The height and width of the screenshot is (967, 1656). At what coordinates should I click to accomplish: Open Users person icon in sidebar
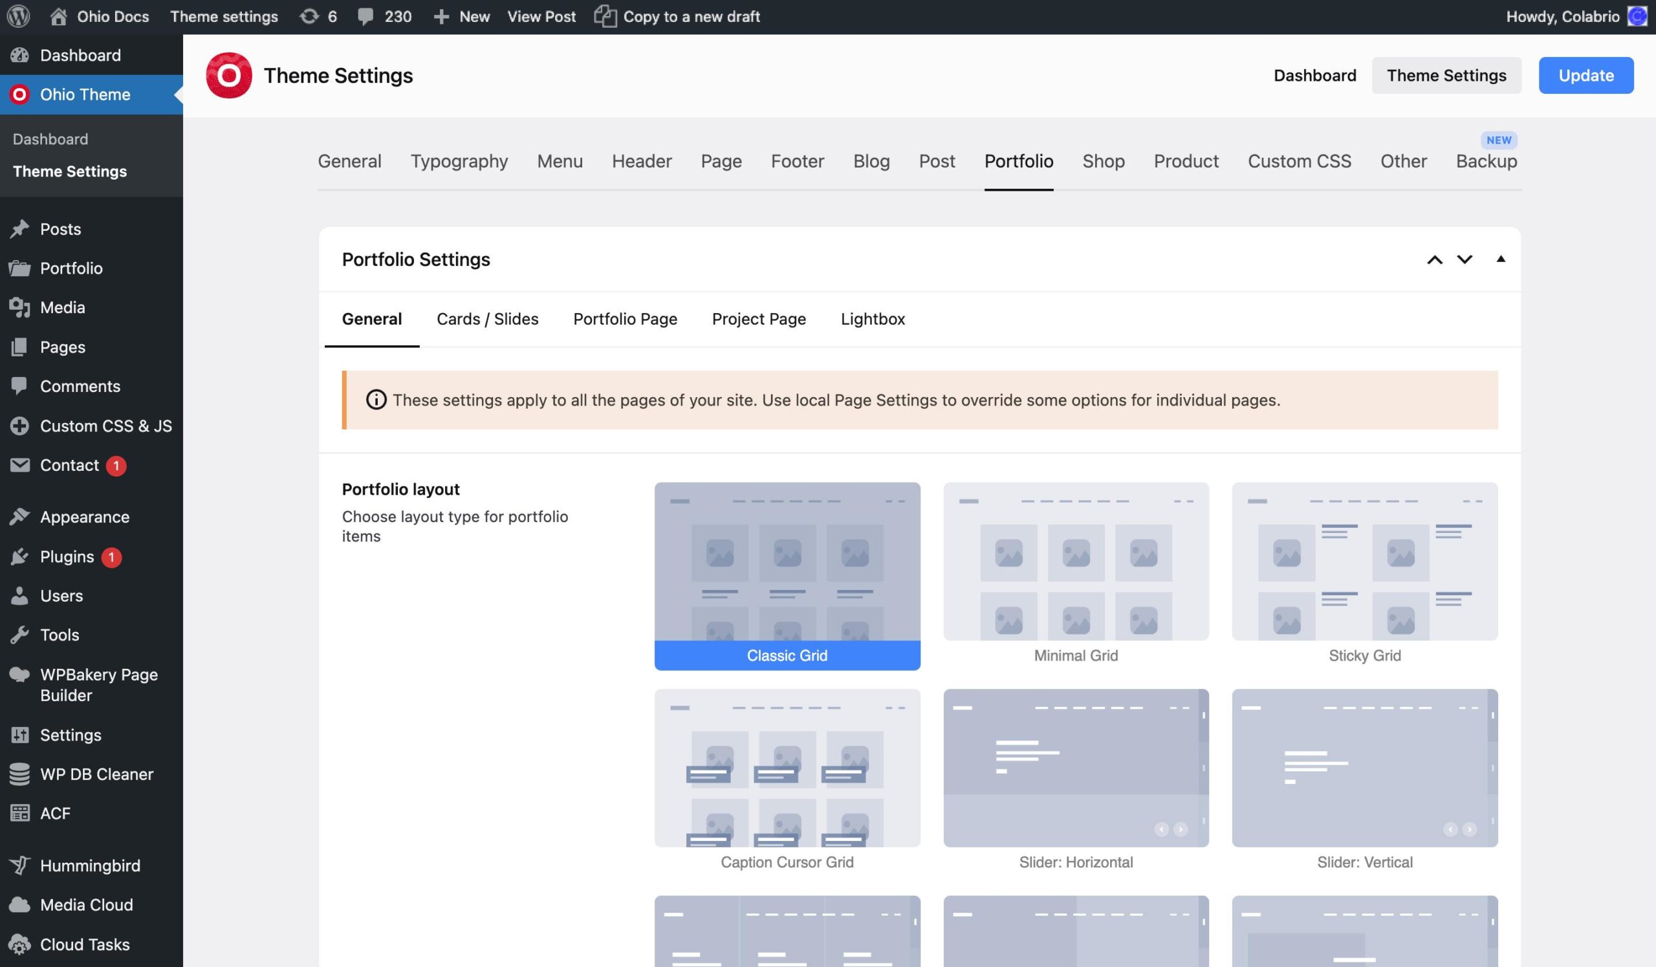[x=19, y=596]
